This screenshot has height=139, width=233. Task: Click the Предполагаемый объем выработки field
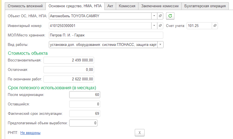[83, 123]
